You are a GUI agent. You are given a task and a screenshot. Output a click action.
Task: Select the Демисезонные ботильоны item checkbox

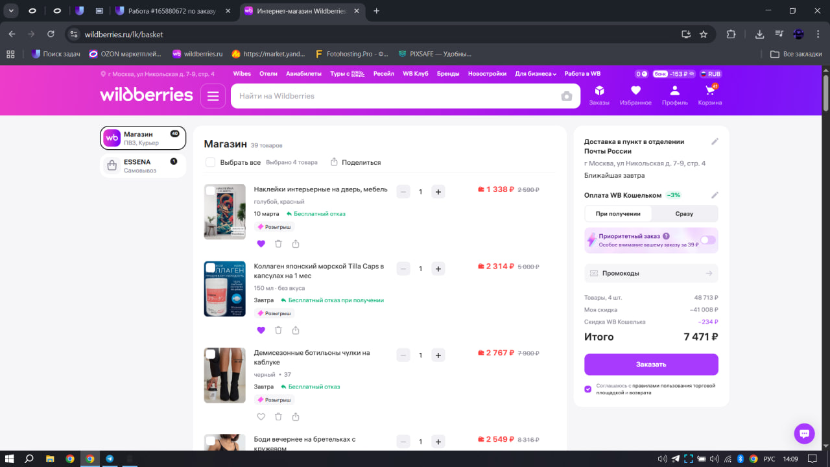tap(210, 354)
